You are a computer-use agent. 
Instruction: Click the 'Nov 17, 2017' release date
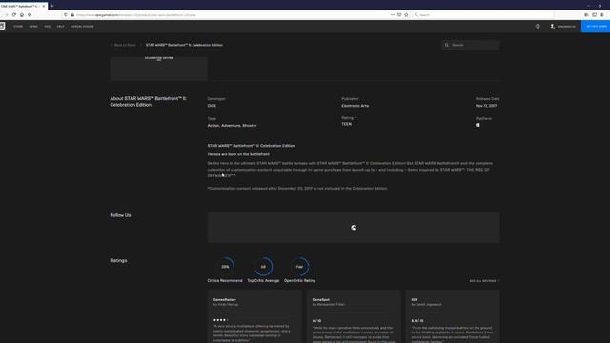point(486,106)
